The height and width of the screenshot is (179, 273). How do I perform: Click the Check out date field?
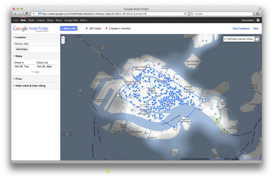click(47, 66)
